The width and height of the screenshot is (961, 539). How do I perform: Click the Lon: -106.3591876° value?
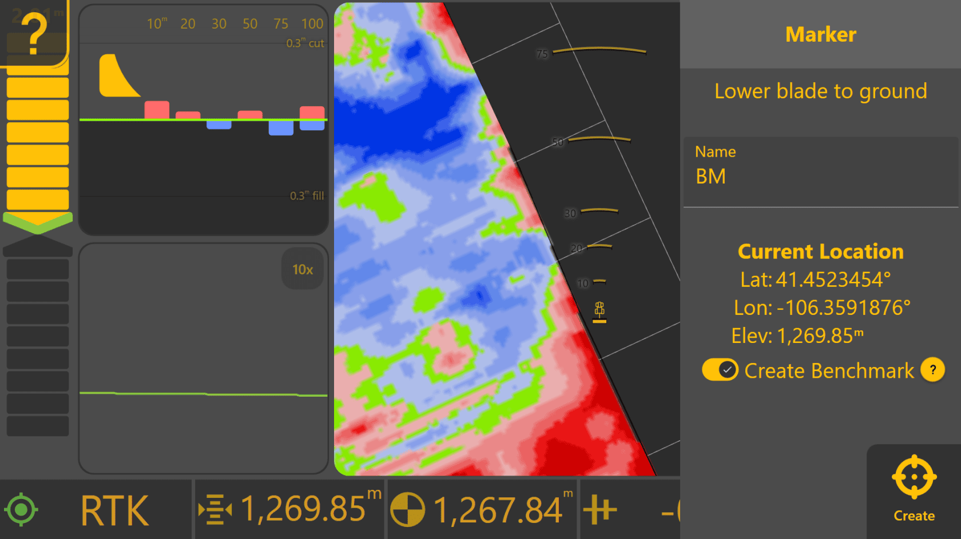(x=822, y=308)
